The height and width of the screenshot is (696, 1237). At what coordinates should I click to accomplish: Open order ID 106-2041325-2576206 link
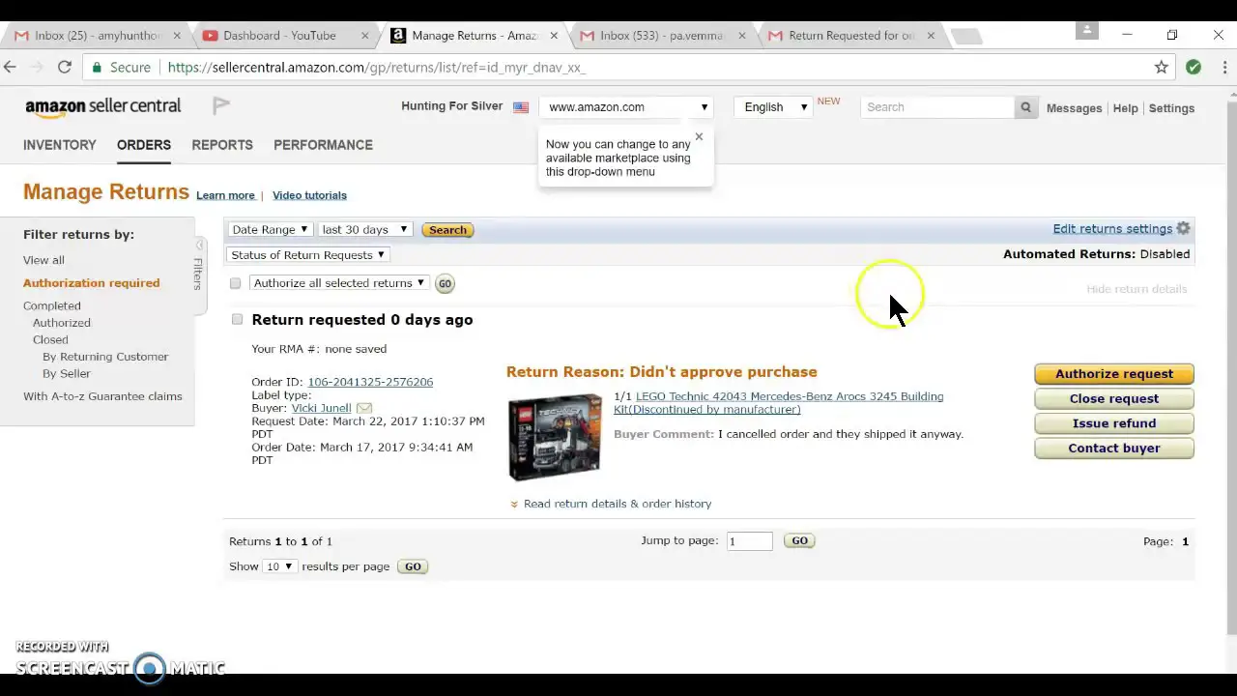370,382
